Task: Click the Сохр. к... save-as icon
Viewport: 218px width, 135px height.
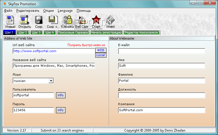Action: click(x=53, y=20)
